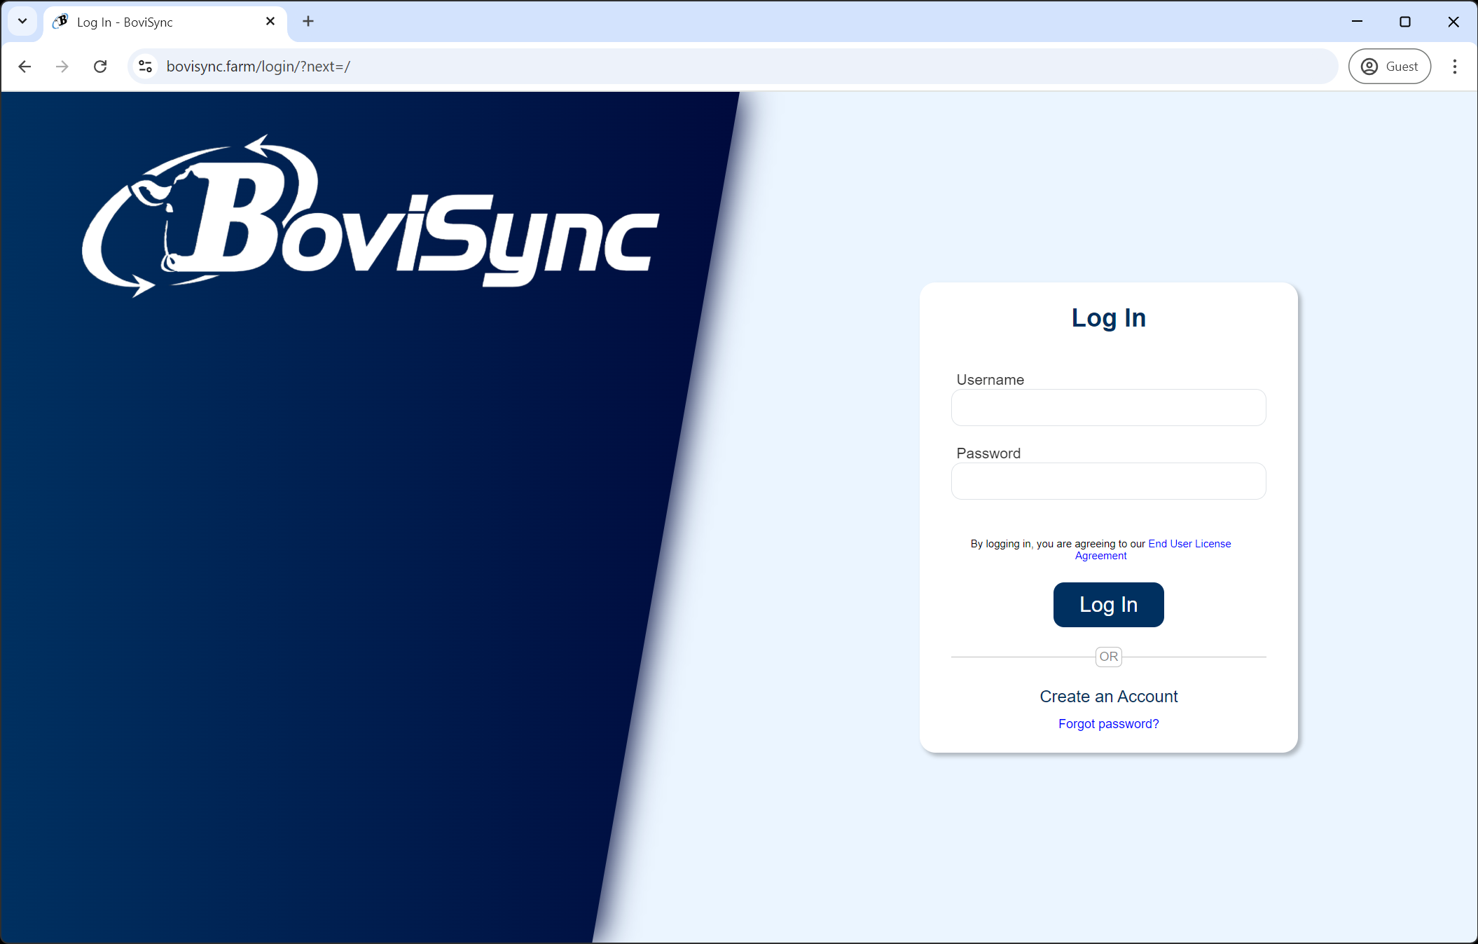The image size is (1478, 944).
Task: Click the Forgot password? link
Action: tap(1108, 724)
